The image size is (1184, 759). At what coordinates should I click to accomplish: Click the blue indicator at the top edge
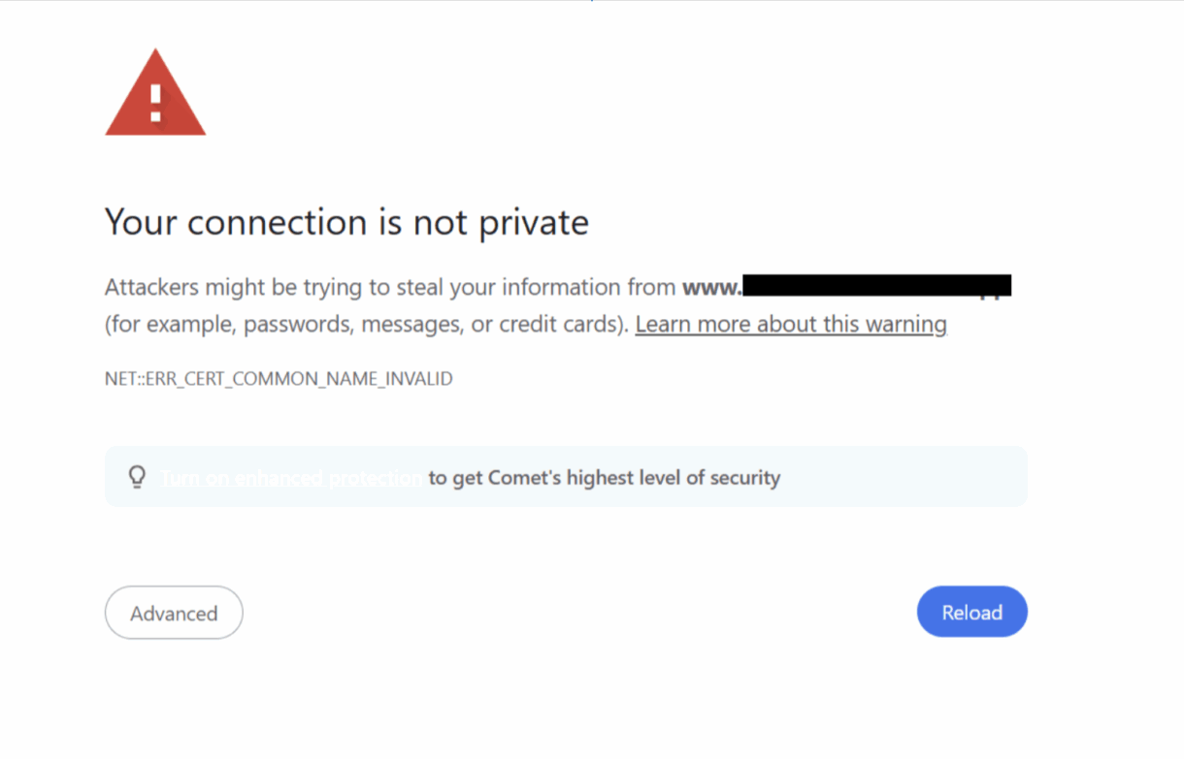coord(593,2)
